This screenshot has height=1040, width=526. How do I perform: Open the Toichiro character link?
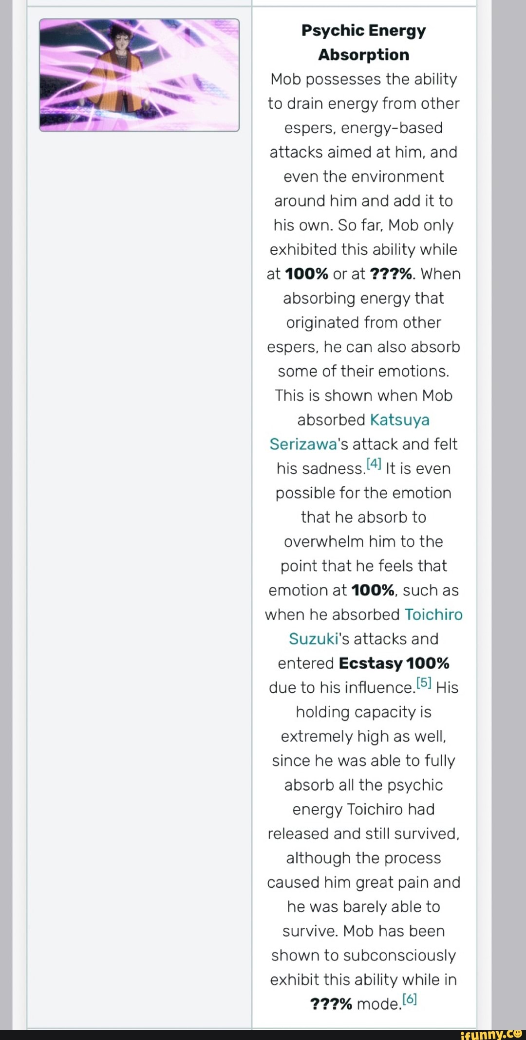click(x=433, y=615)
